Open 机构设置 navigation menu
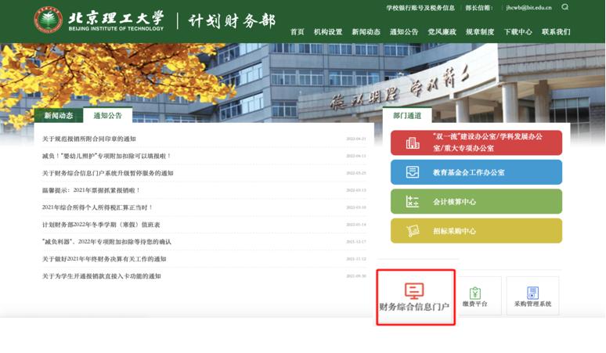The width and height of the screenshot is (606, 353). pos(328,32)
